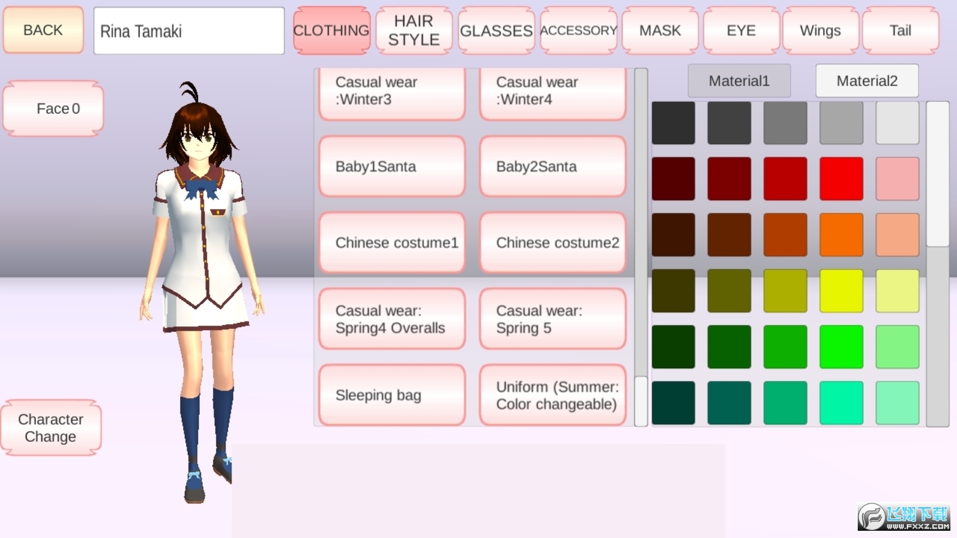Viewport: 957px width, 538px height.
Task: Select the Baby1Santa outfit
Action: pos(392,166)
